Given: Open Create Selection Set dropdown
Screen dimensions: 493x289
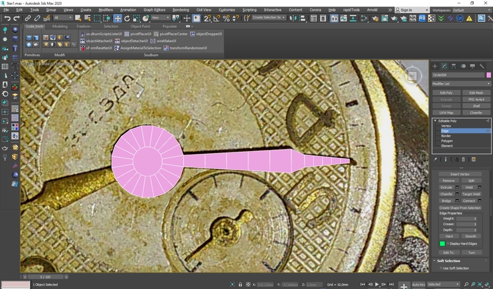Looking at the screenshot, I should point(269,18).
